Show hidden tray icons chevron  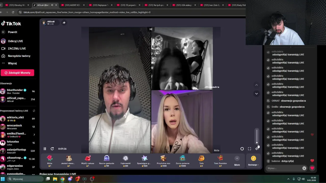tap(288, 179)
